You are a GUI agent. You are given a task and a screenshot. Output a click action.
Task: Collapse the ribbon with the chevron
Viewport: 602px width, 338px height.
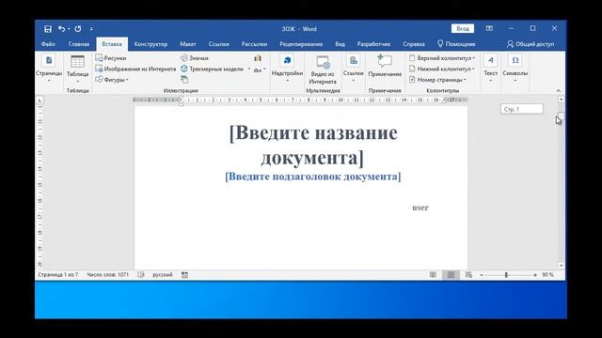pyautogui.click(x=558, y=90)
